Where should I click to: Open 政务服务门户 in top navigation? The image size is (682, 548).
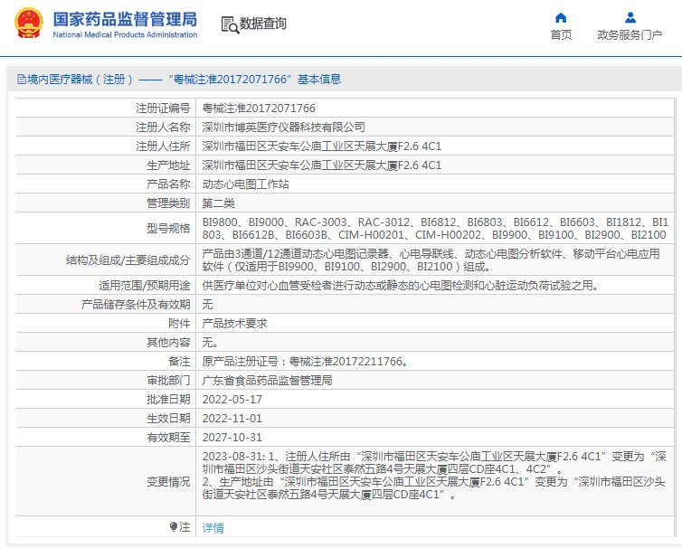click(630, 35)
